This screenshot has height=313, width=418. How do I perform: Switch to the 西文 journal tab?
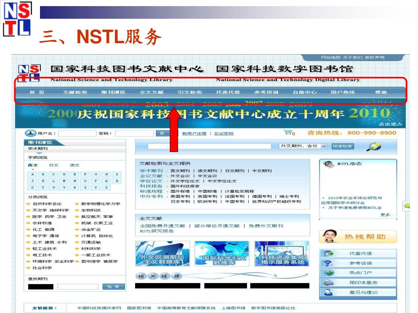point(33,165)
